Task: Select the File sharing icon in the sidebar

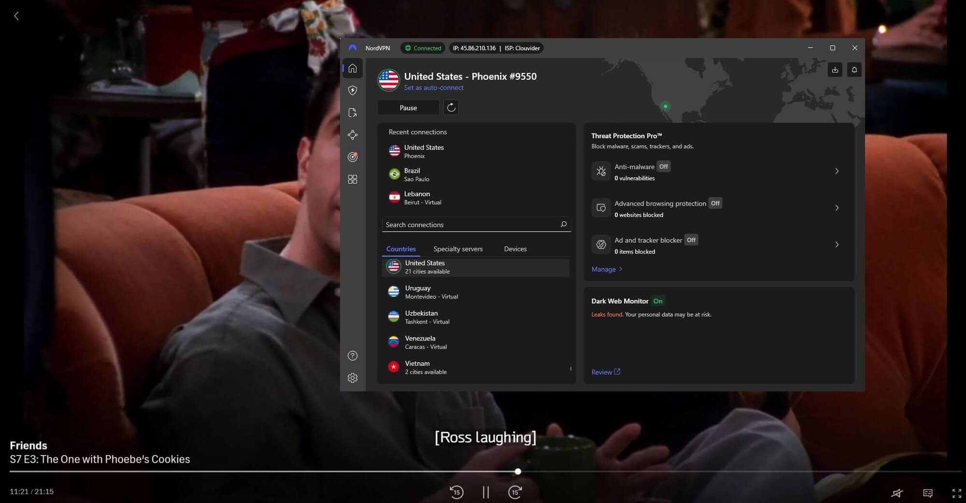Action: (x=353, y=113)
